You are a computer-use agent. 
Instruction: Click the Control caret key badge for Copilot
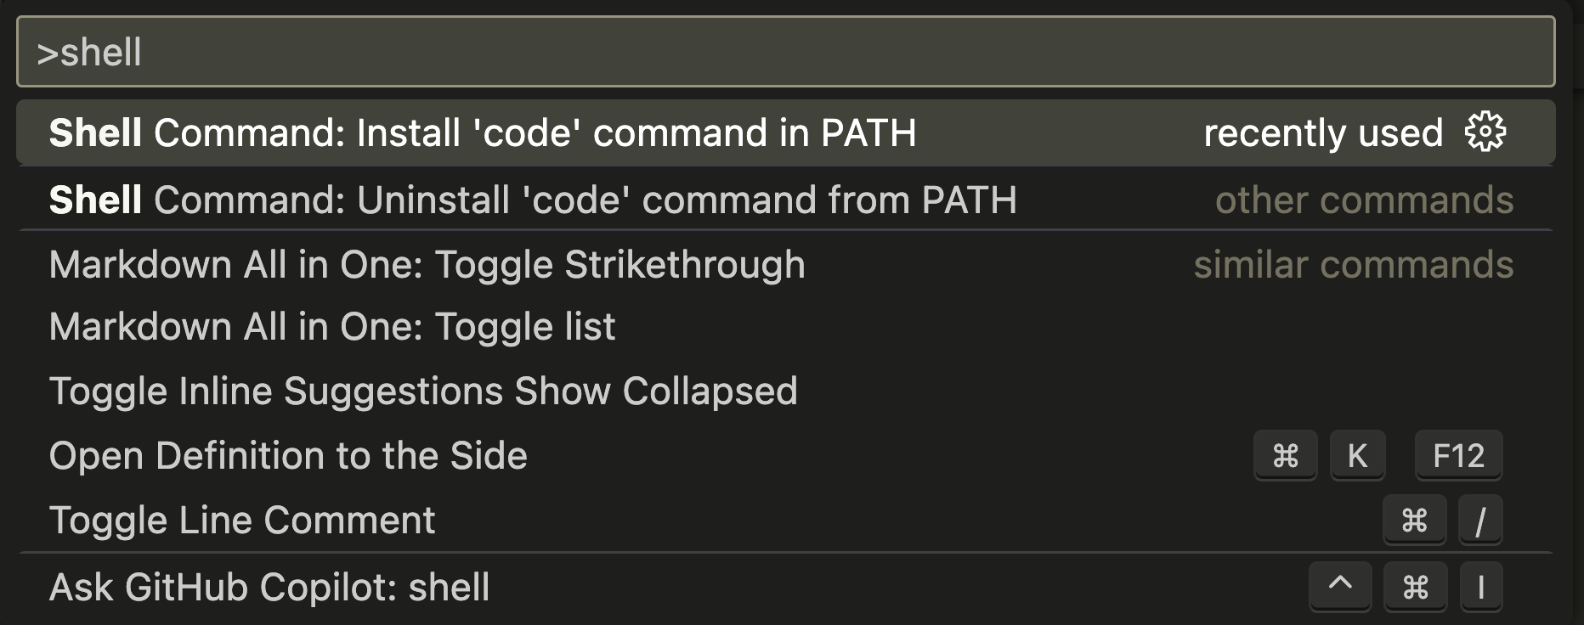click(1340, 587)
